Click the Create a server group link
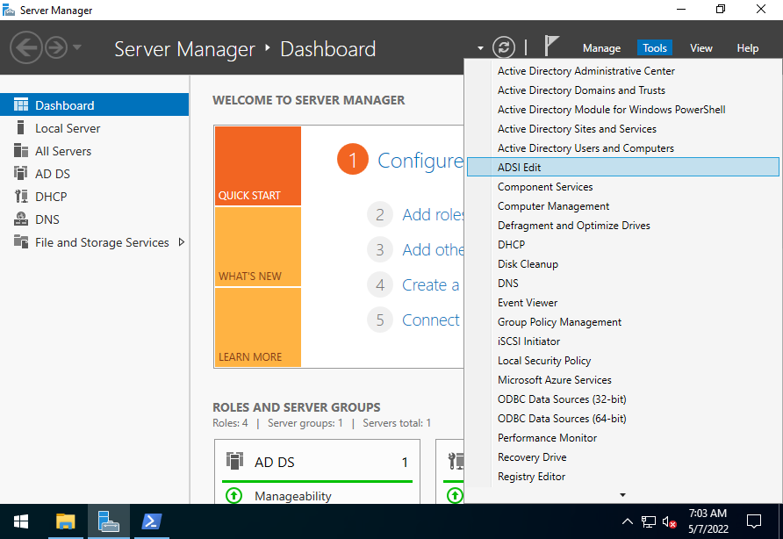Viewport: 783px width, 539px height. coord(430,284)
